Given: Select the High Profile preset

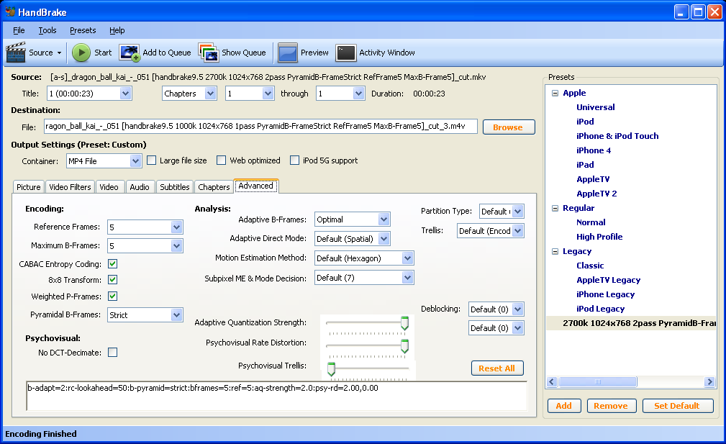Looking at the screenshot, I should coord(599,237).
